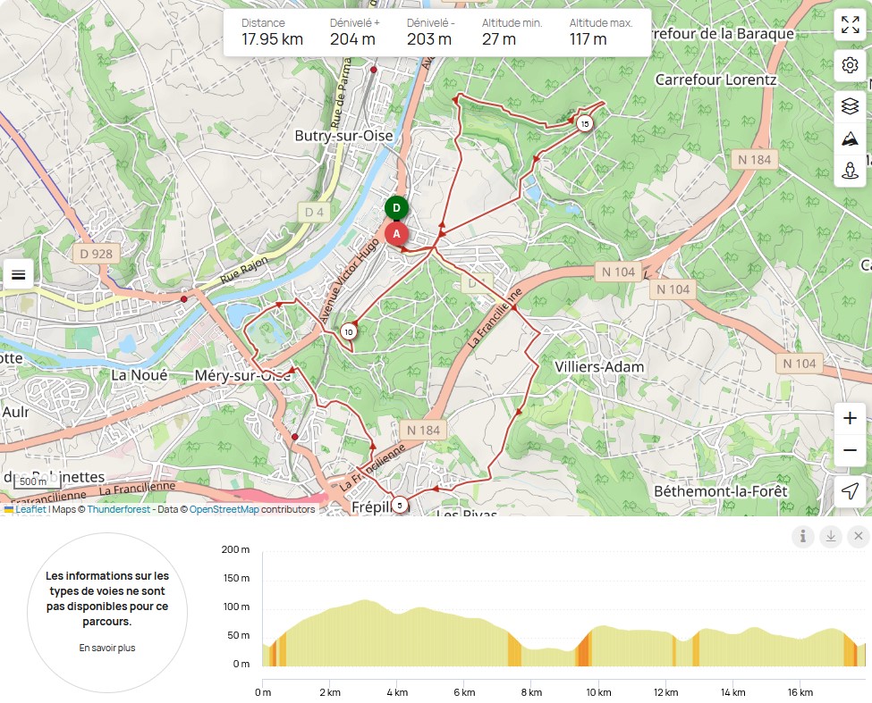Open the OpenStreetMap contributors link
This screenshot has width=872, height=703.
tap(224, 509)
